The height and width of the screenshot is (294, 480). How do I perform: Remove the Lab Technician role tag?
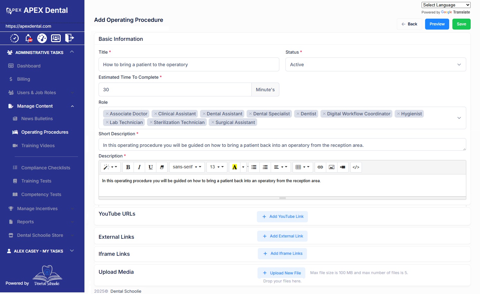[x=107, y=122]
